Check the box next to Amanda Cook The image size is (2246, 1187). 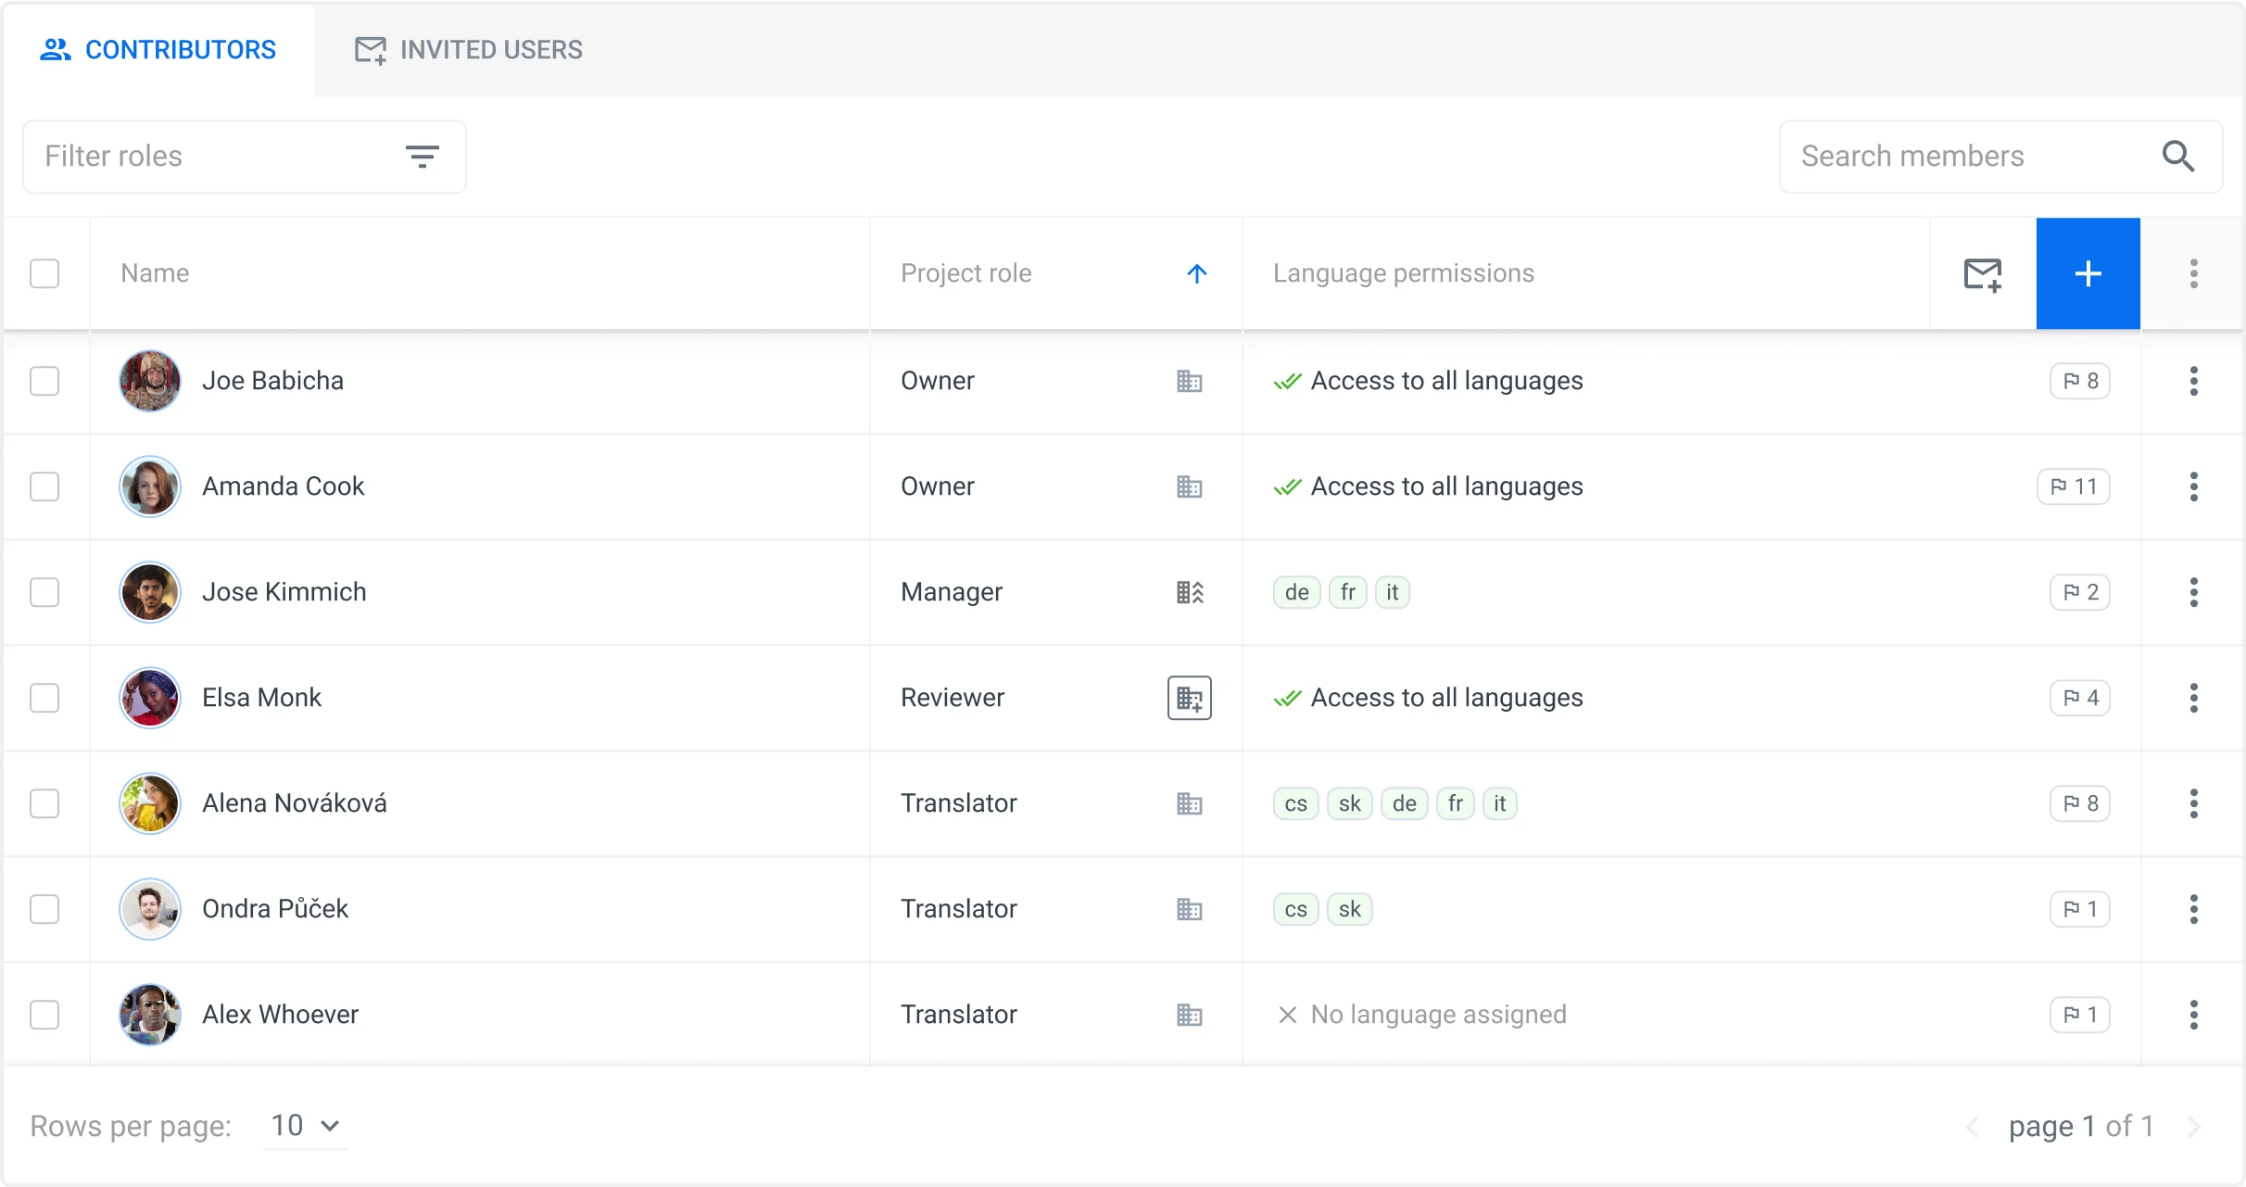[x=44, y=486]
